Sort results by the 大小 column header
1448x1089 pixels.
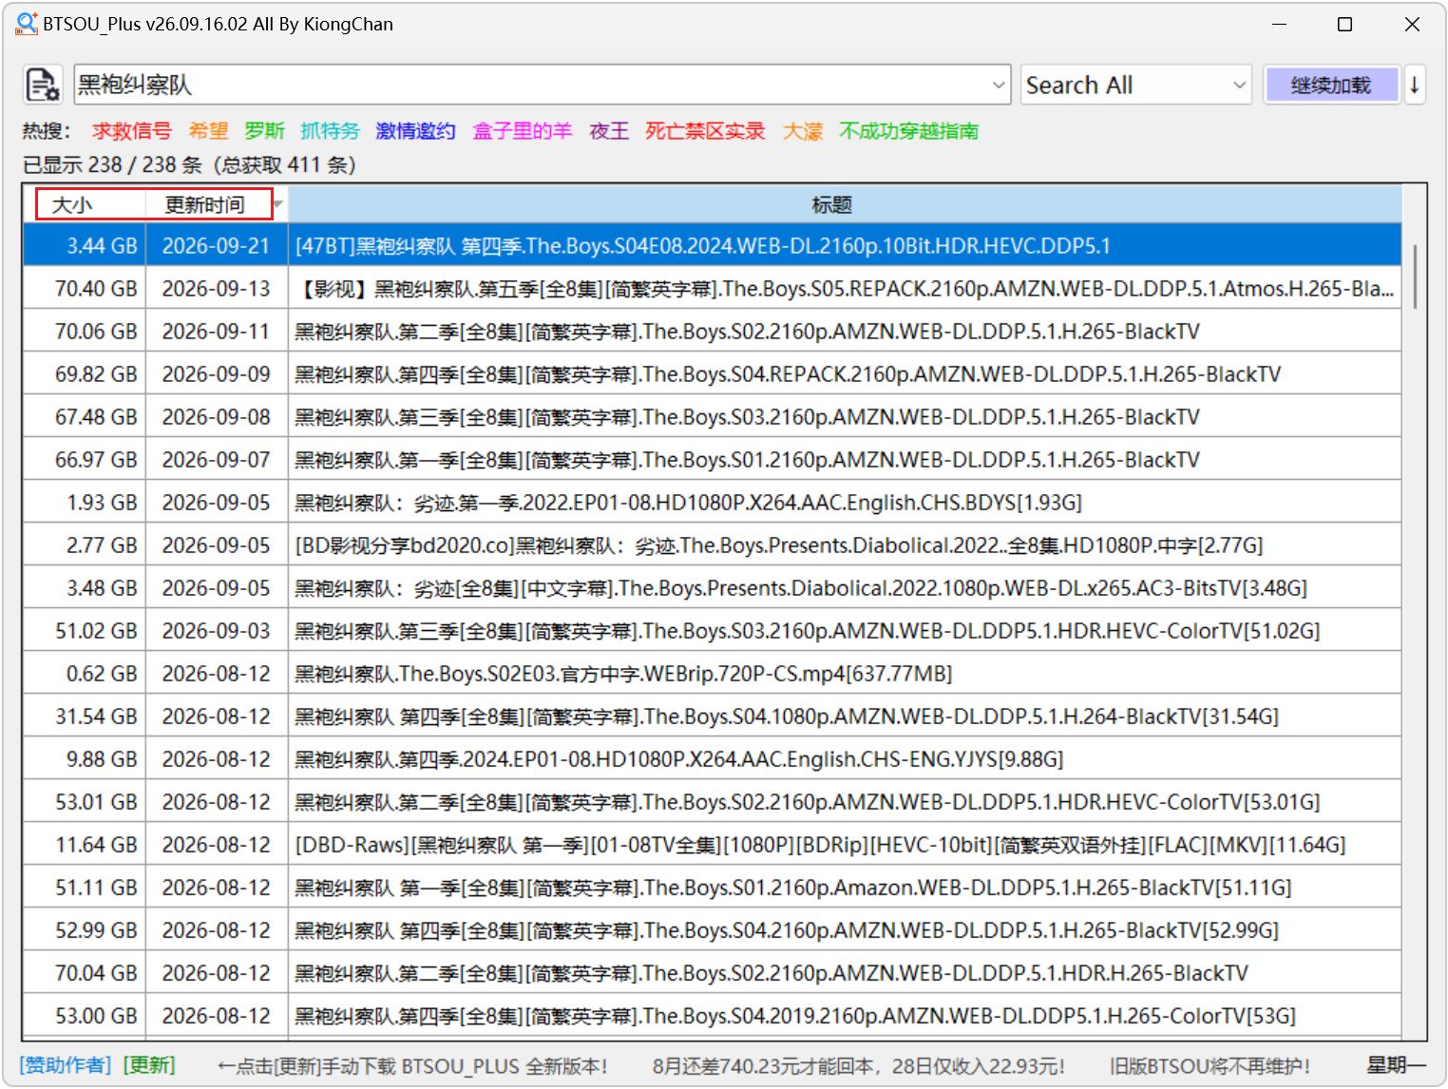pyautogui.click(x=72, y=204)
